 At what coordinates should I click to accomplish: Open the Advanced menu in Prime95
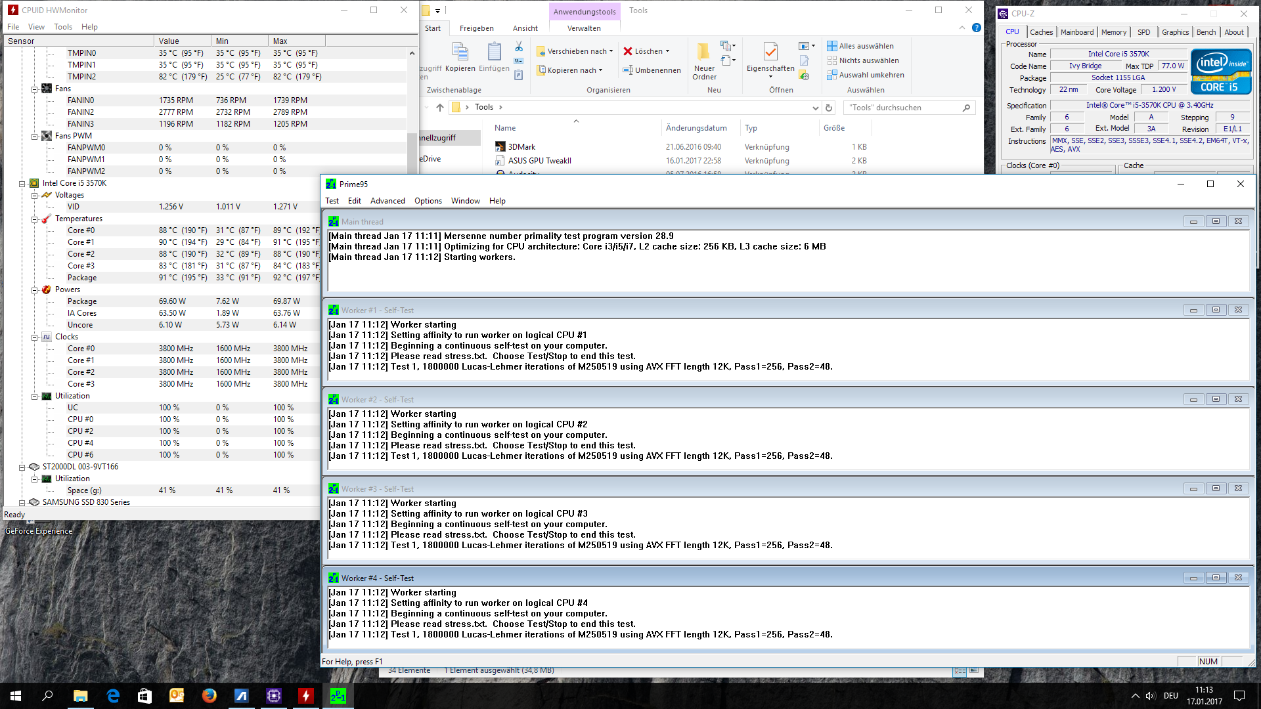(387, 201)
